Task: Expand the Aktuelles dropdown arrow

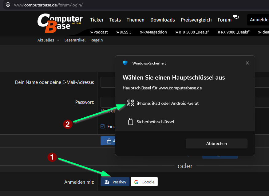Action: coord(58,40)
